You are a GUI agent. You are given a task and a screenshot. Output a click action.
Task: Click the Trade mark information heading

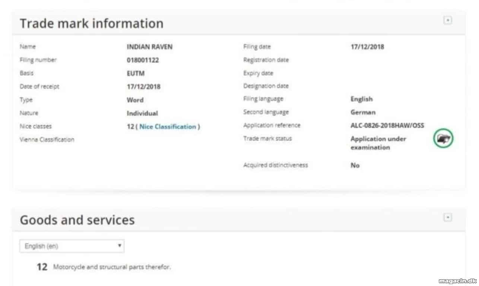pos(92,23)
